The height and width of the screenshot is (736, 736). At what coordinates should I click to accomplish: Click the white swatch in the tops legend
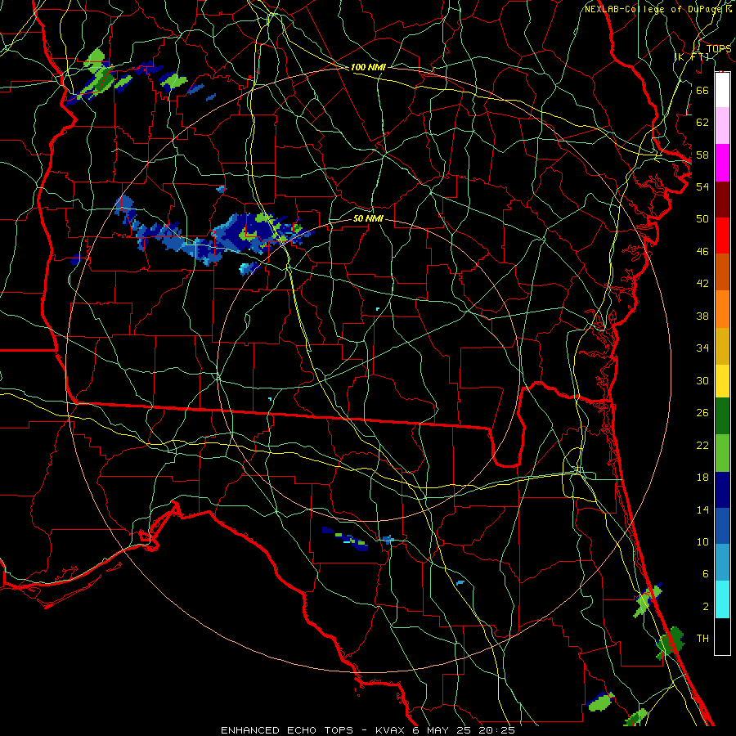722,90
